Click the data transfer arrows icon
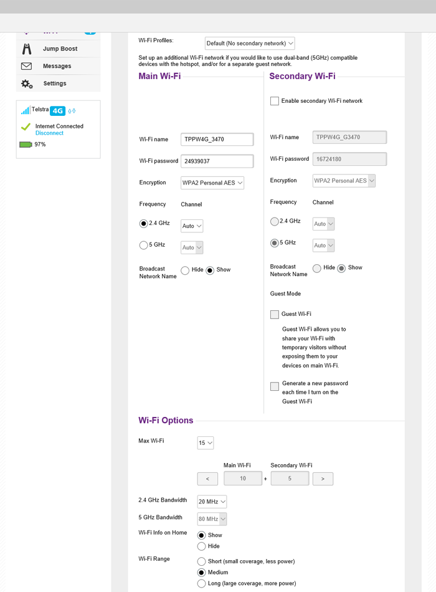Screen dimensions: 436x592 (x=72, y=111)
